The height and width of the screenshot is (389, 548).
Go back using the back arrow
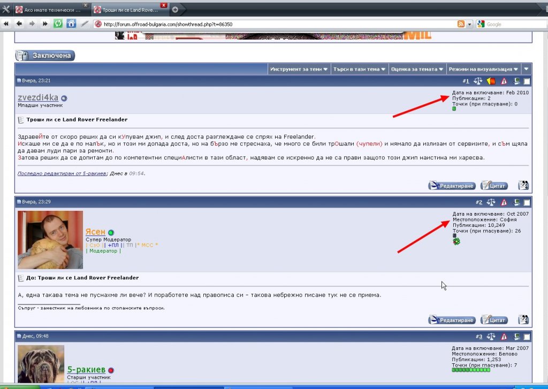[x=19, y=24]
